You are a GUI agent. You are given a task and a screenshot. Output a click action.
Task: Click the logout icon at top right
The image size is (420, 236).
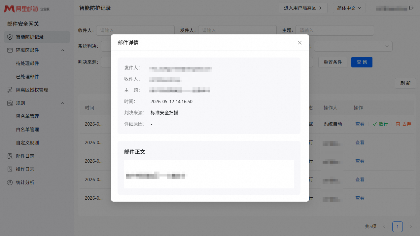tap(411, 8)
